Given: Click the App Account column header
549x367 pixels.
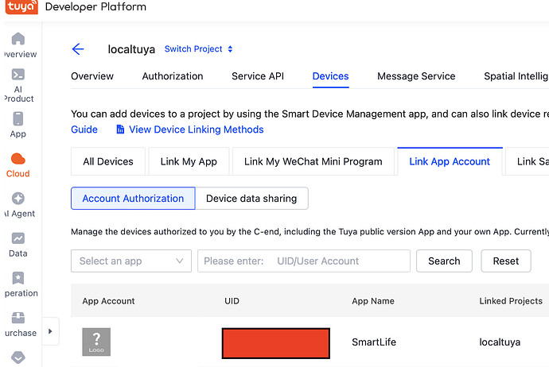Looking at the screenshot, I should pyautogui.click(x=108, y=301).
